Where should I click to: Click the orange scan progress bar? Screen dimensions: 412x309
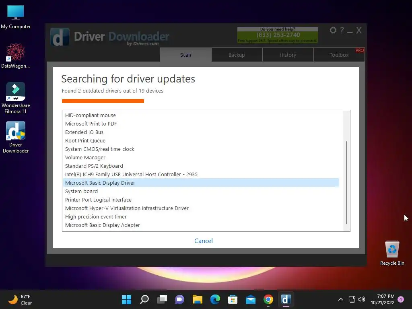coord(103,101)
